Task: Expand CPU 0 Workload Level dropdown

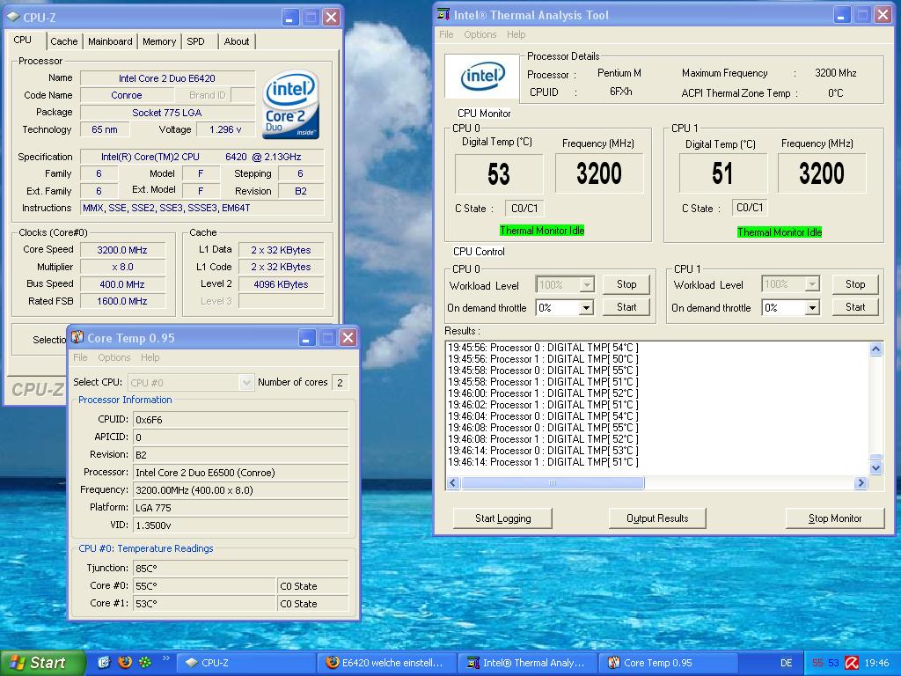Action: [x=586, y=284]
